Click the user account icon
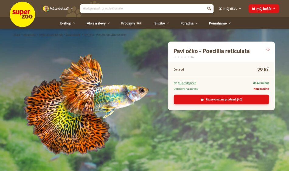This screenshot has height=171, width=289. (x=221, y=9)
